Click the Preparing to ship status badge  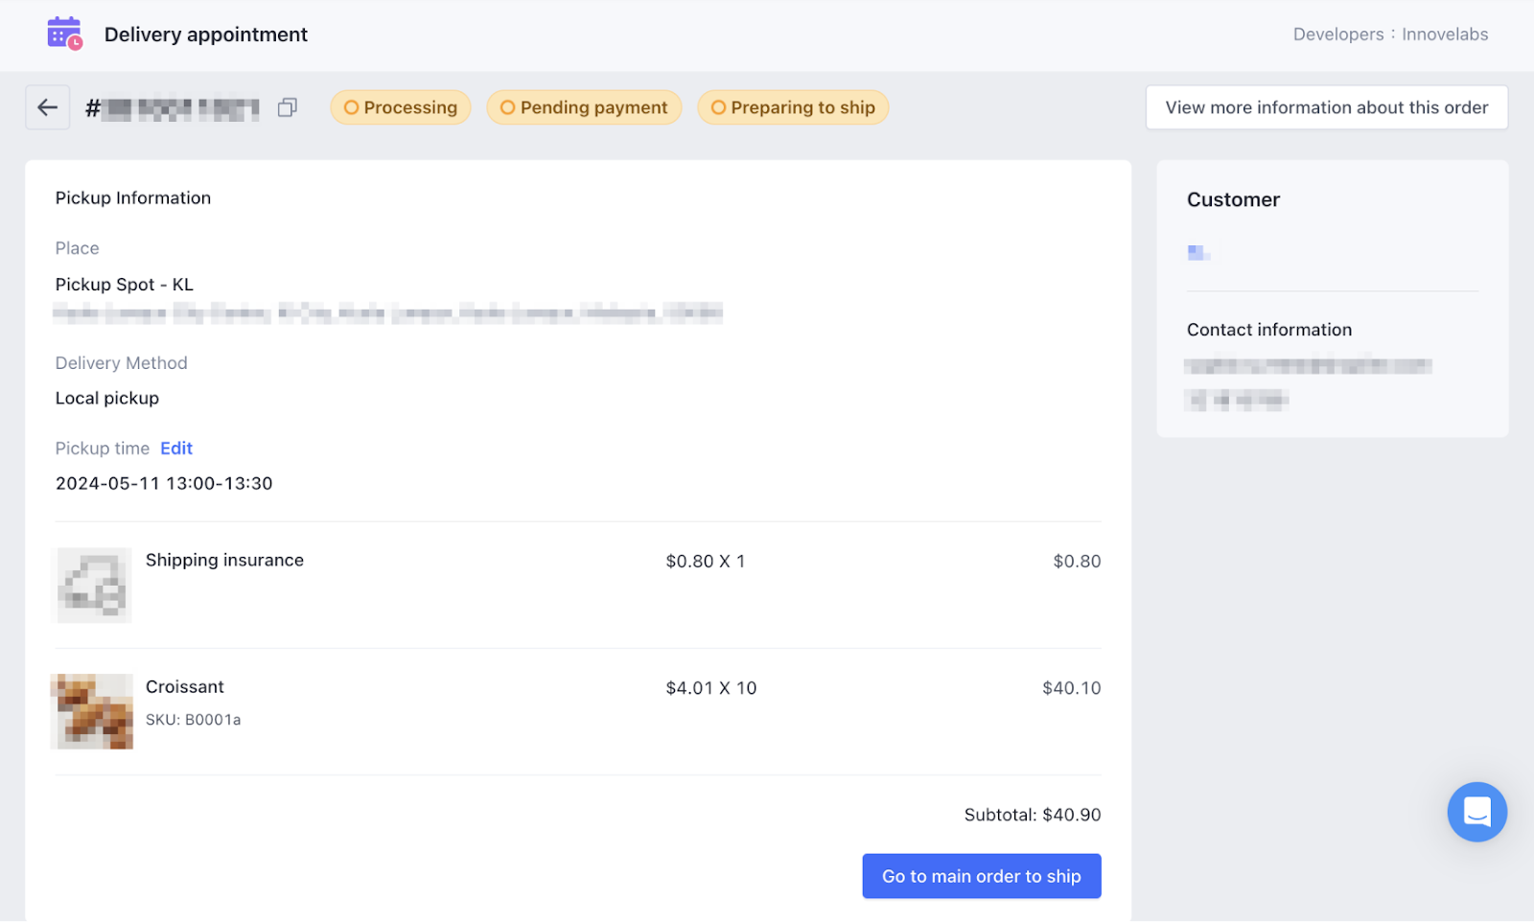coord(793,107)
